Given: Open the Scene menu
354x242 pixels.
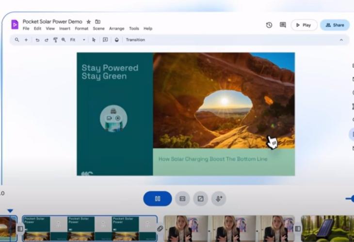Looking at the screenshot, I should click(98, 29).
